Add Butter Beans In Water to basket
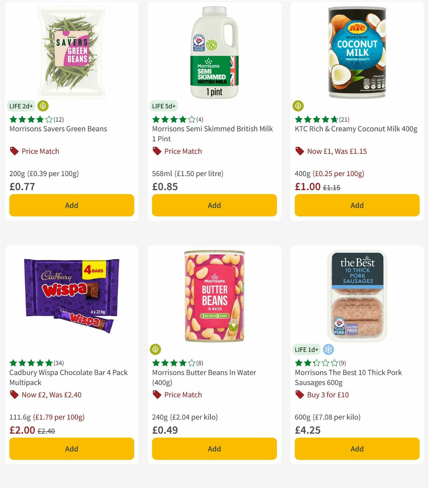429x488 pixels. [214, 449]
